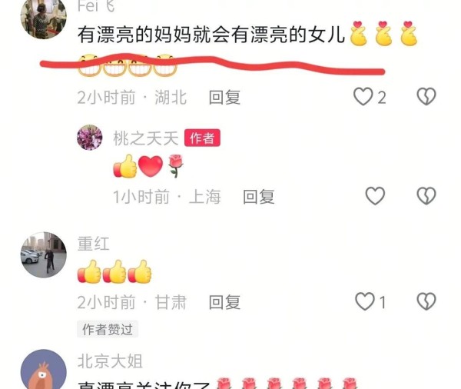Tap the three thumbs-up emoji comment

(114, 272)
